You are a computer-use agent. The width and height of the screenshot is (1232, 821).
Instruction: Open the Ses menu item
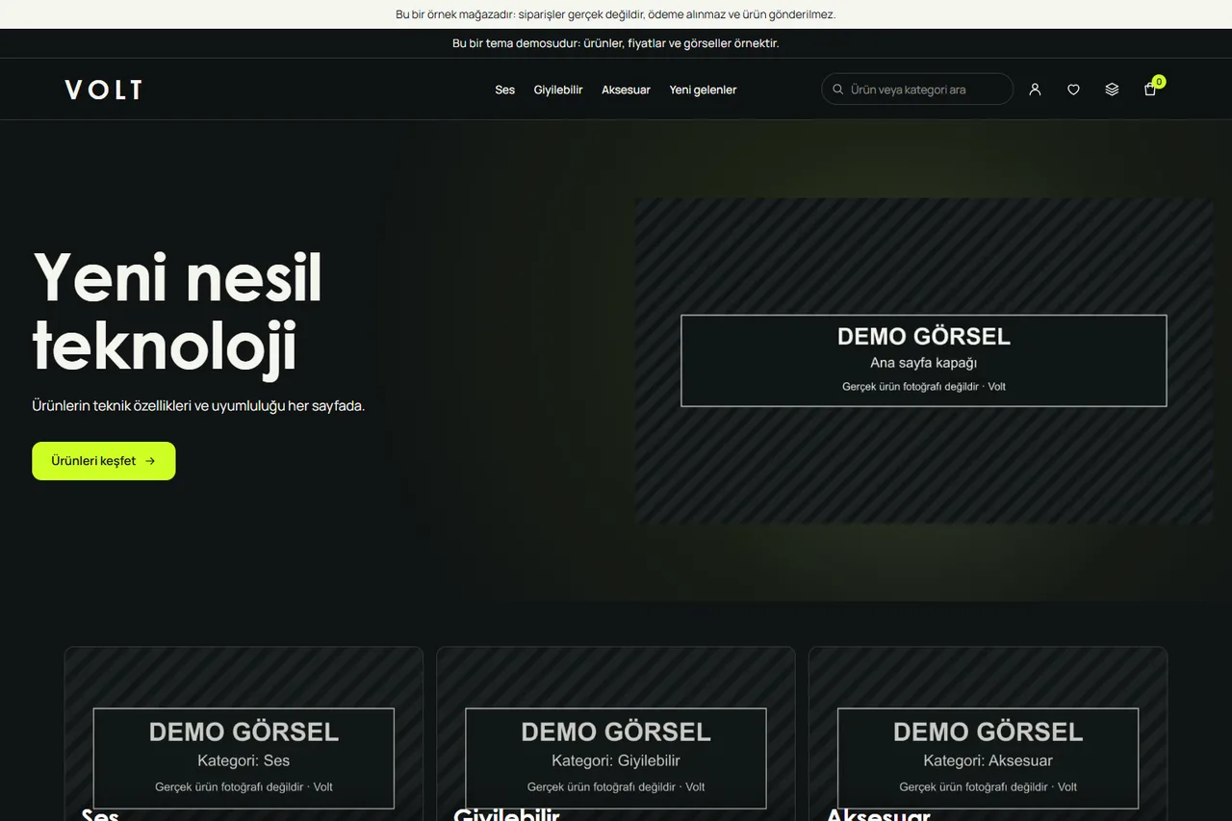pos(505,90)
